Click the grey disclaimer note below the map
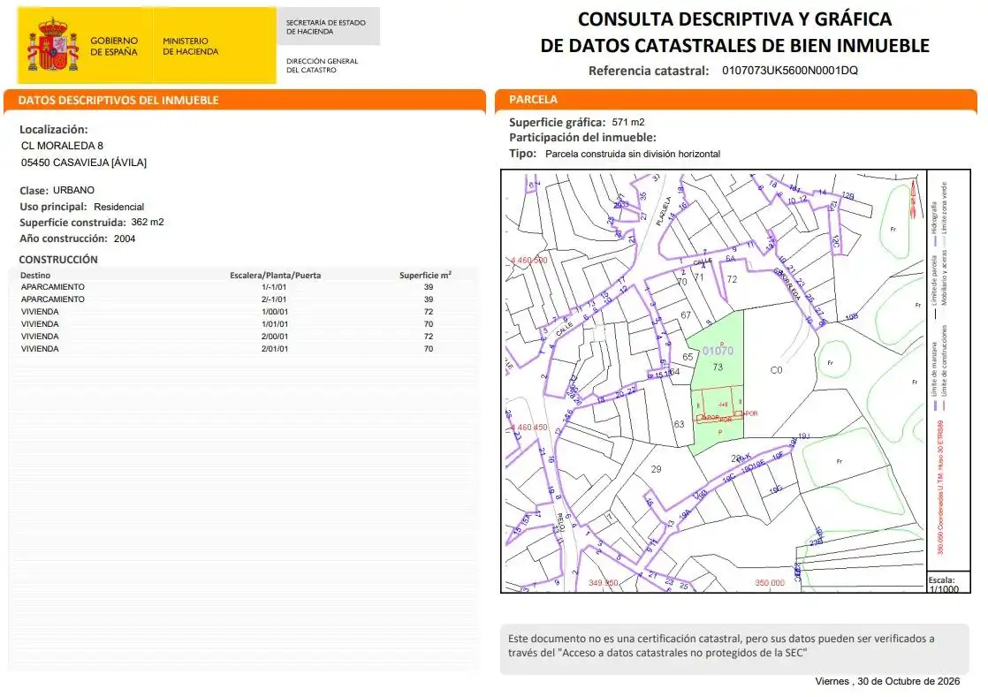The image size is (988, 697). 734,649
